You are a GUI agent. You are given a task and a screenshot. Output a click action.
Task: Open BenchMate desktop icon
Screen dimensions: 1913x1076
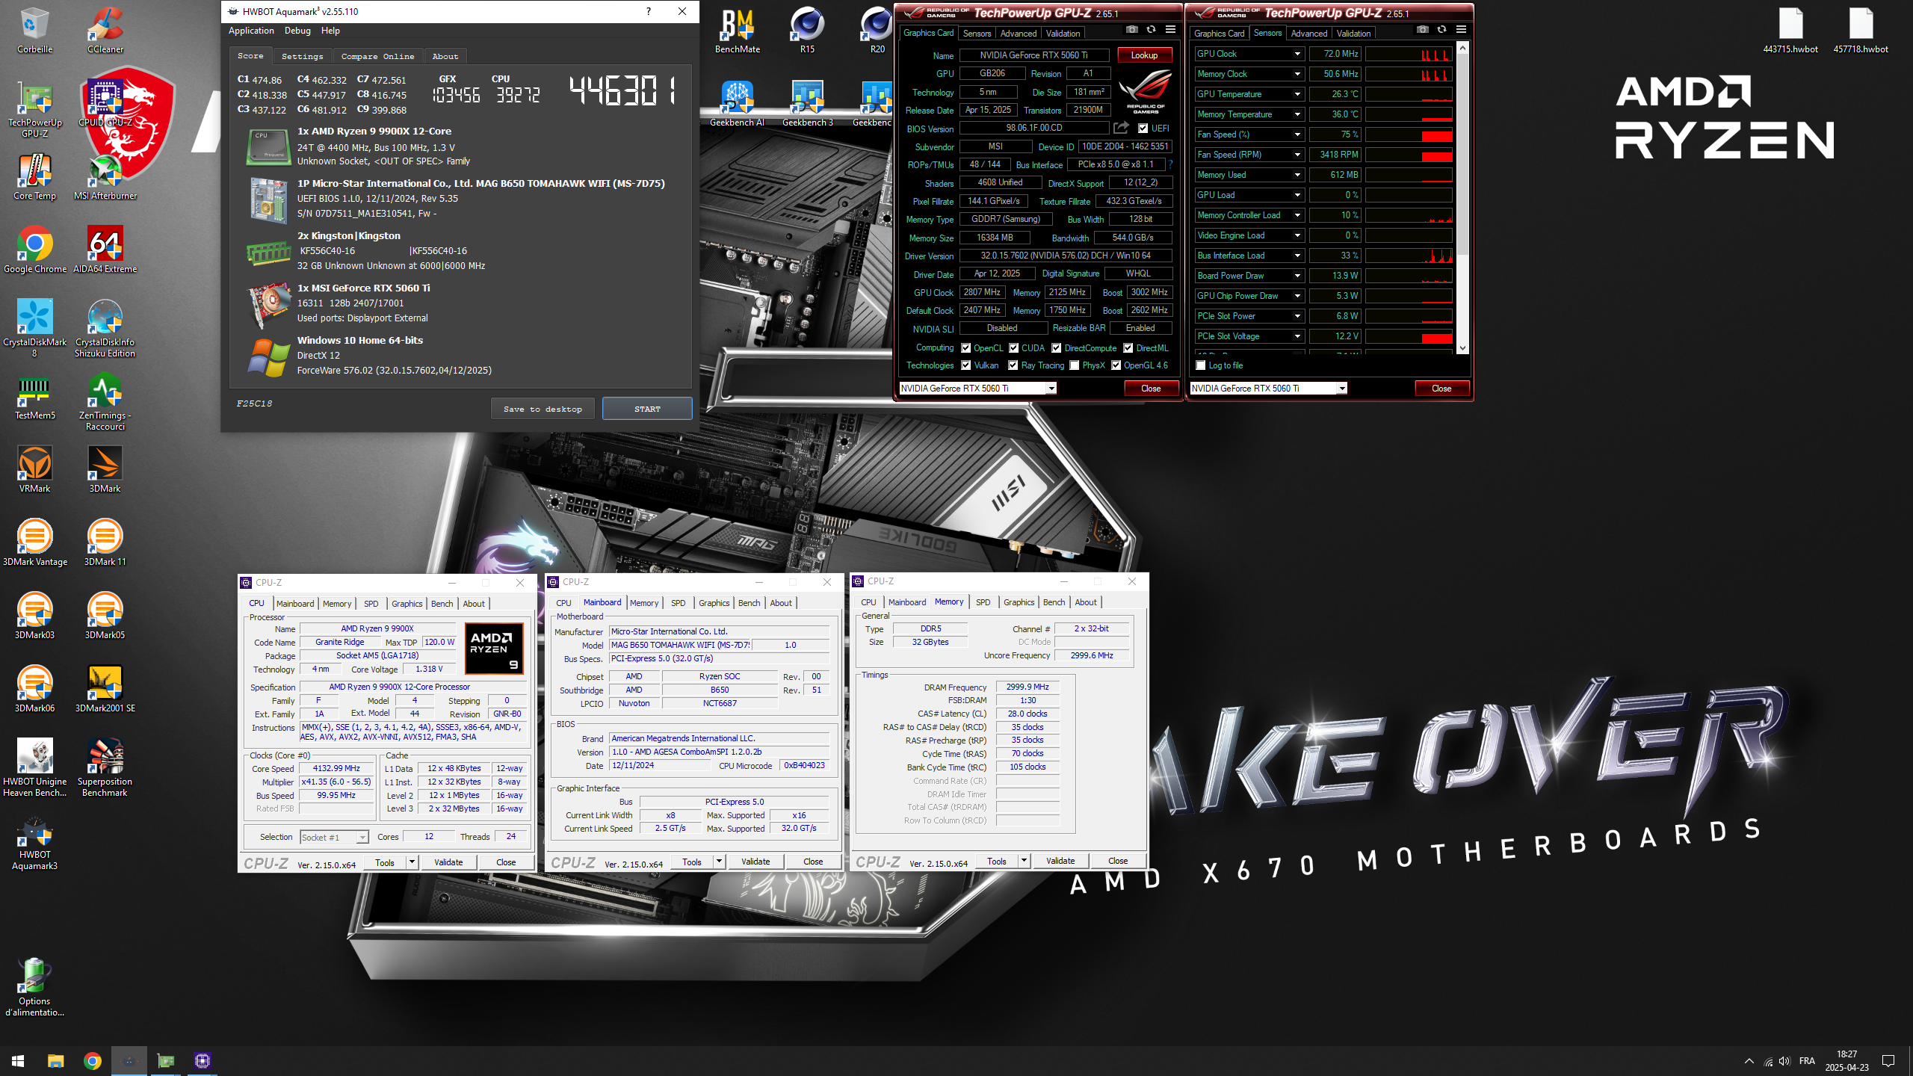[x=738, y=31]
